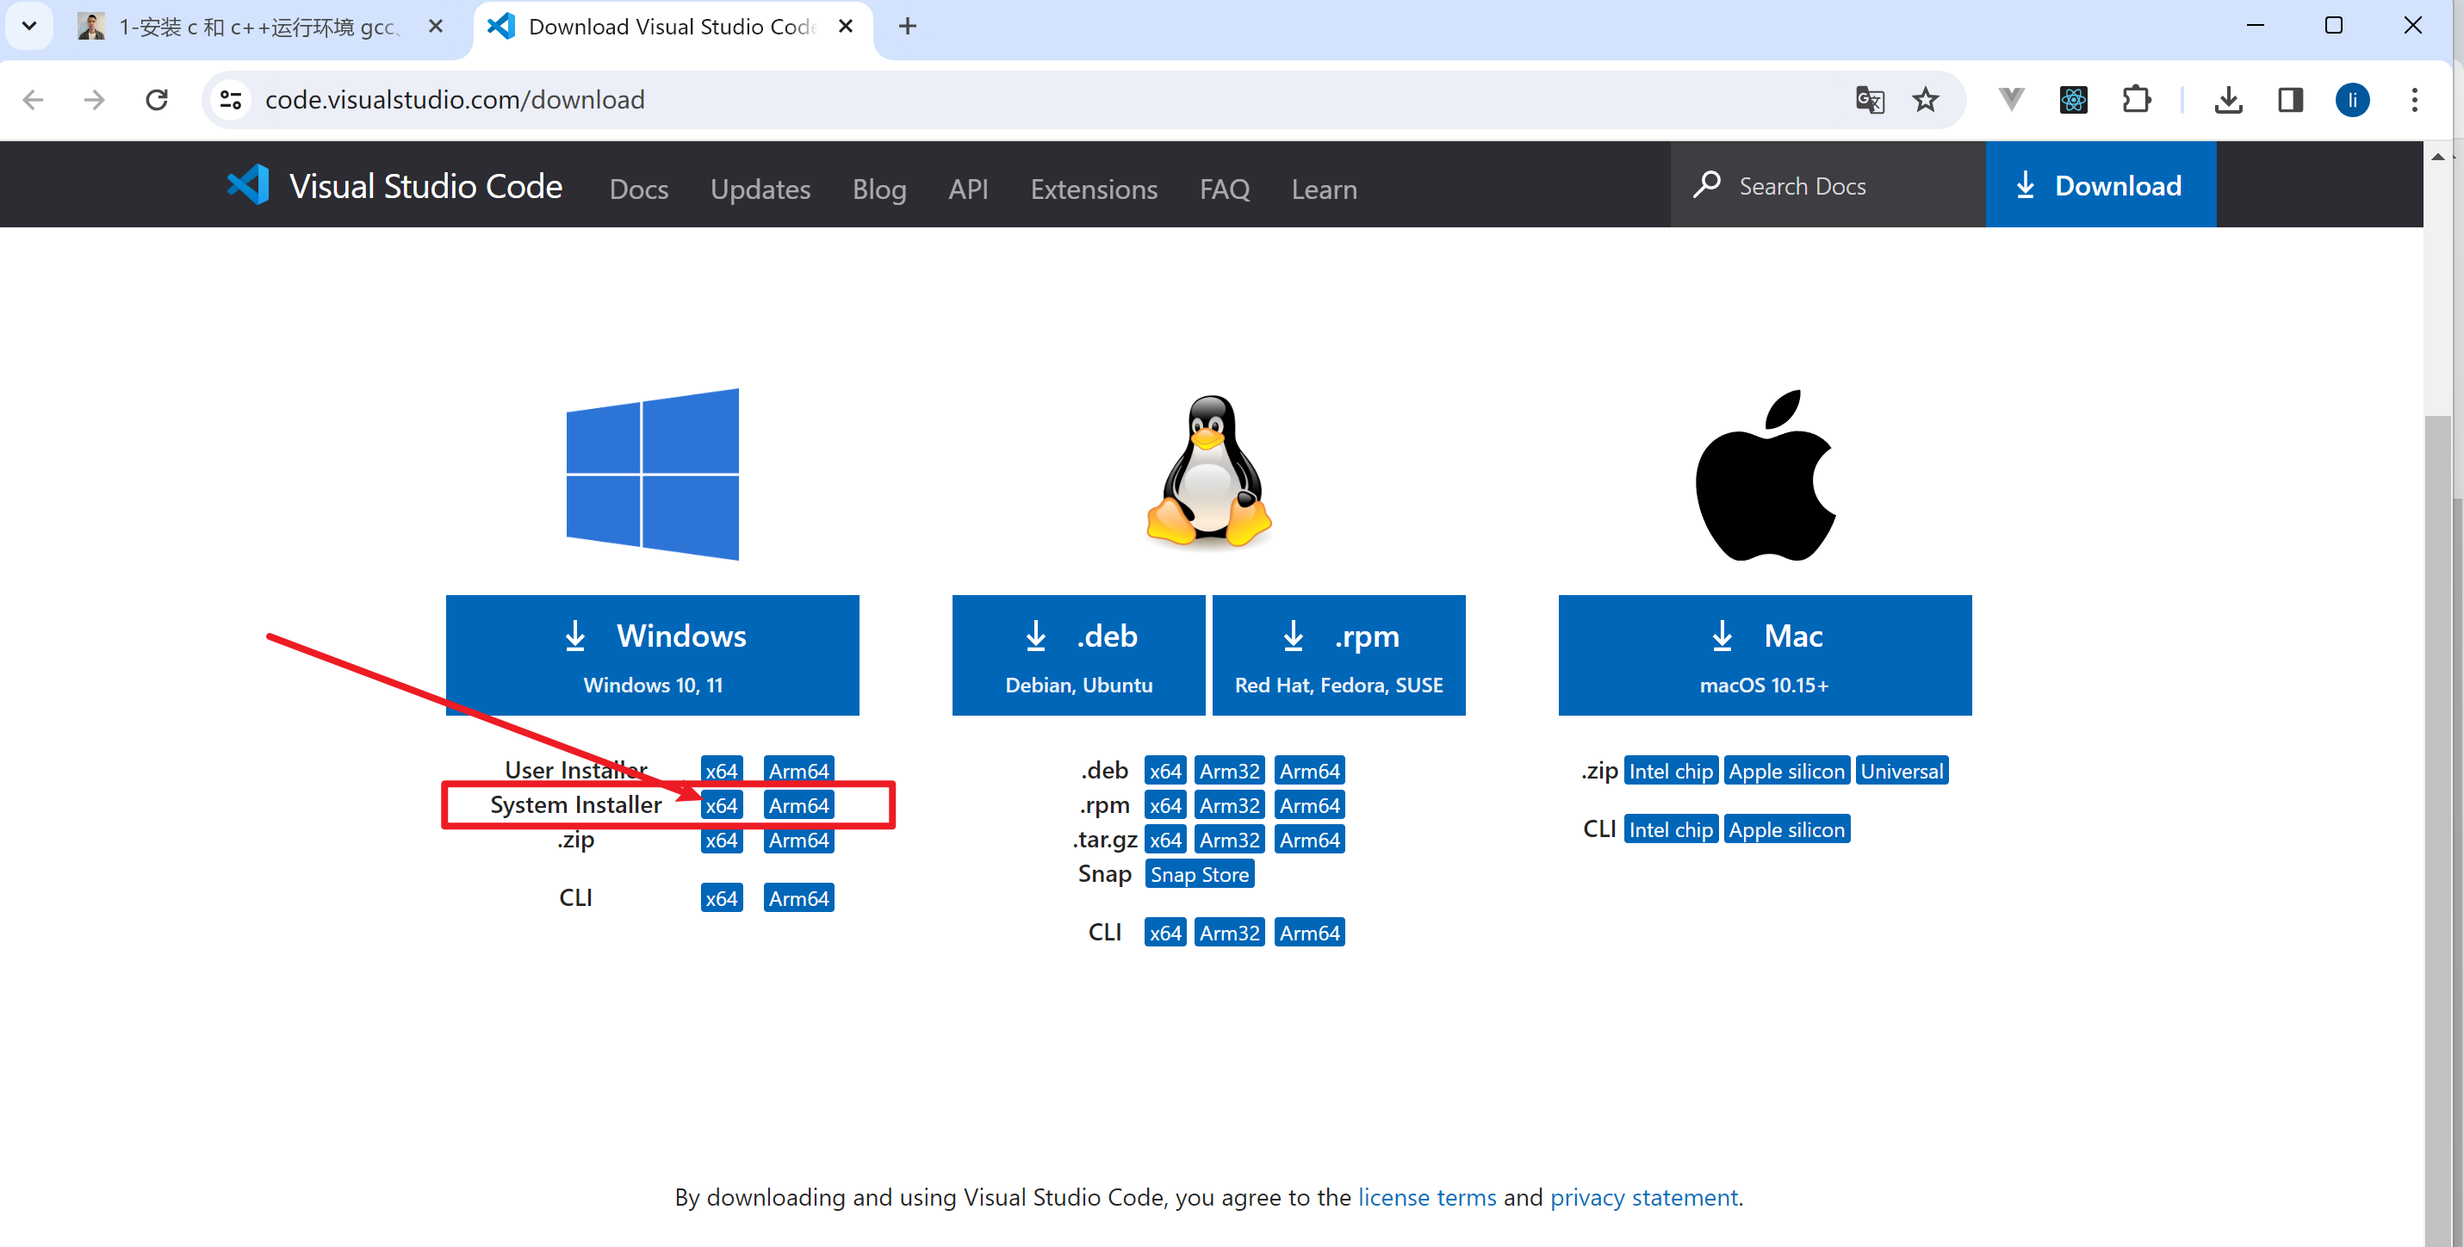Reload the current page

[157, 99]
